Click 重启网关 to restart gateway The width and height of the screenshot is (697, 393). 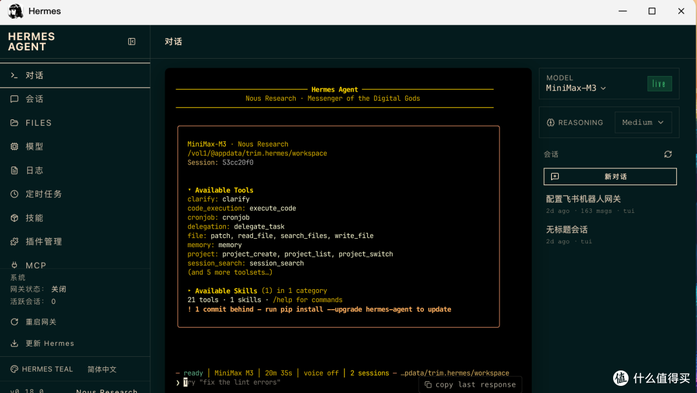click(x=34, y=322)
